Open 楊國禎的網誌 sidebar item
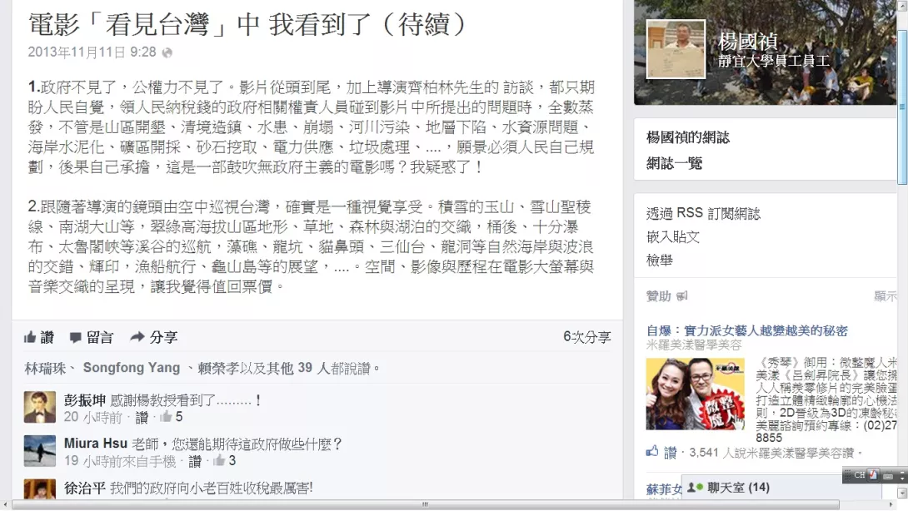This screenshot has width=908, height=511. tap(687, 137)
